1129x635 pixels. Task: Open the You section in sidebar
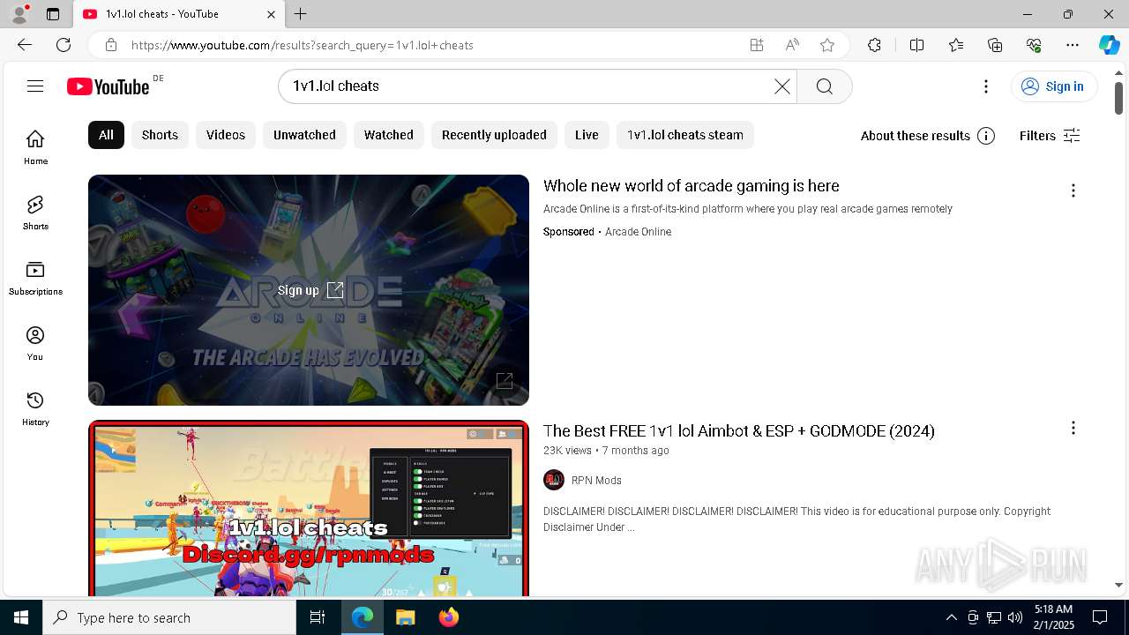(x=35, y=343)
